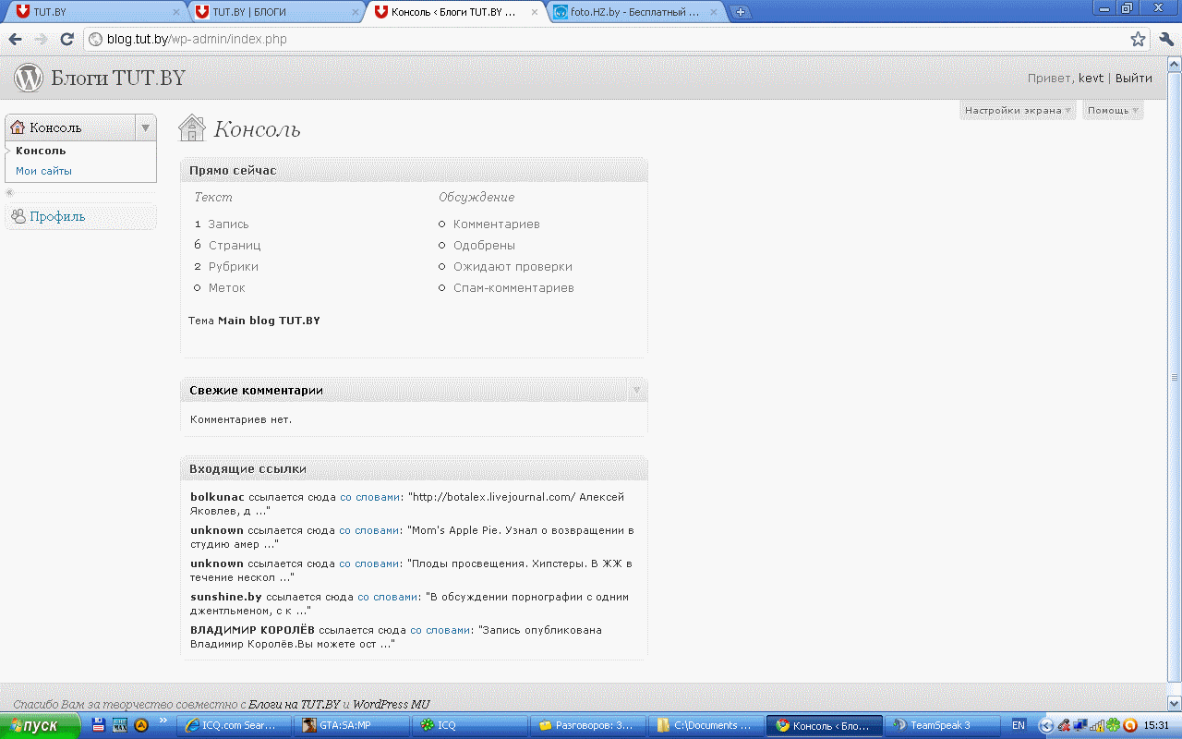Open the Спам-комментариев link
This screenshot has width=1182, height=739.
click(x=513, y=287)
